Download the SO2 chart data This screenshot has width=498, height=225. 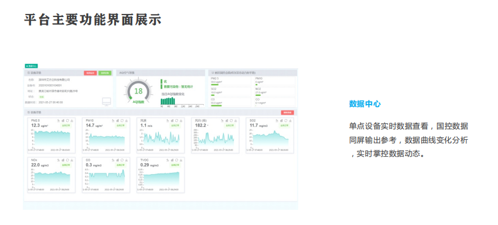[x=290, y=120]
